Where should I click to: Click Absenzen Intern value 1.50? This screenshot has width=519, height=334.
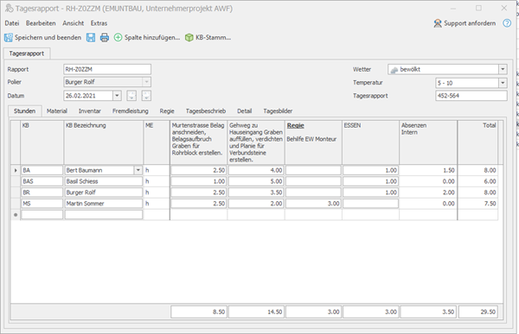coord(428,171)
